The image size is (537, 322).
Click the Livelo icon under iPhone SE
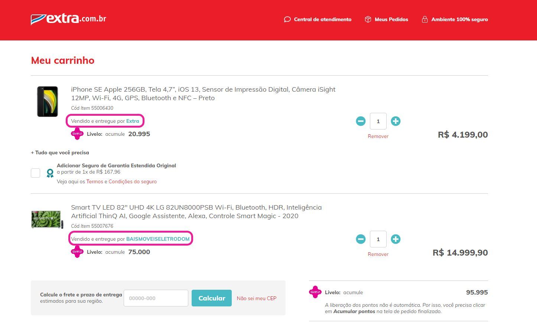coord(77,134)
